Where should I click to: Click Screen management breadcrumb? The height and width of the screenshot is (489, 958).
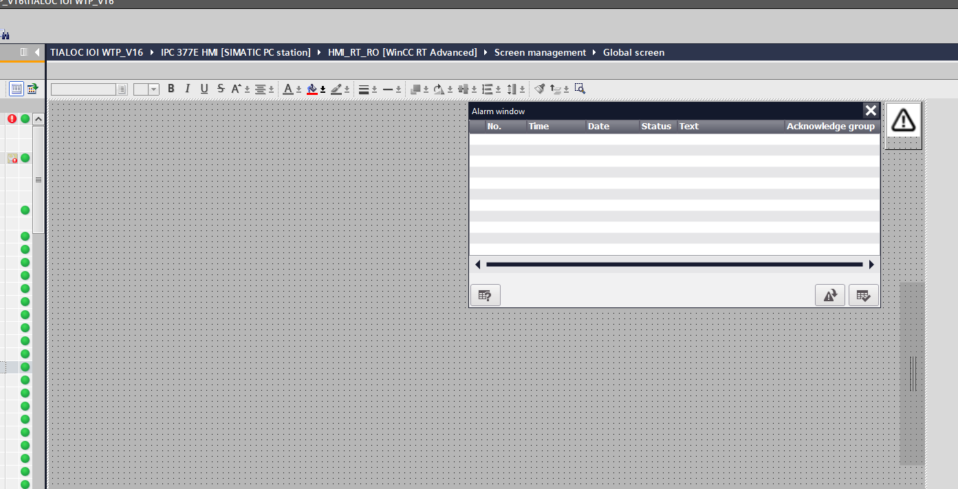pos(540,52)
